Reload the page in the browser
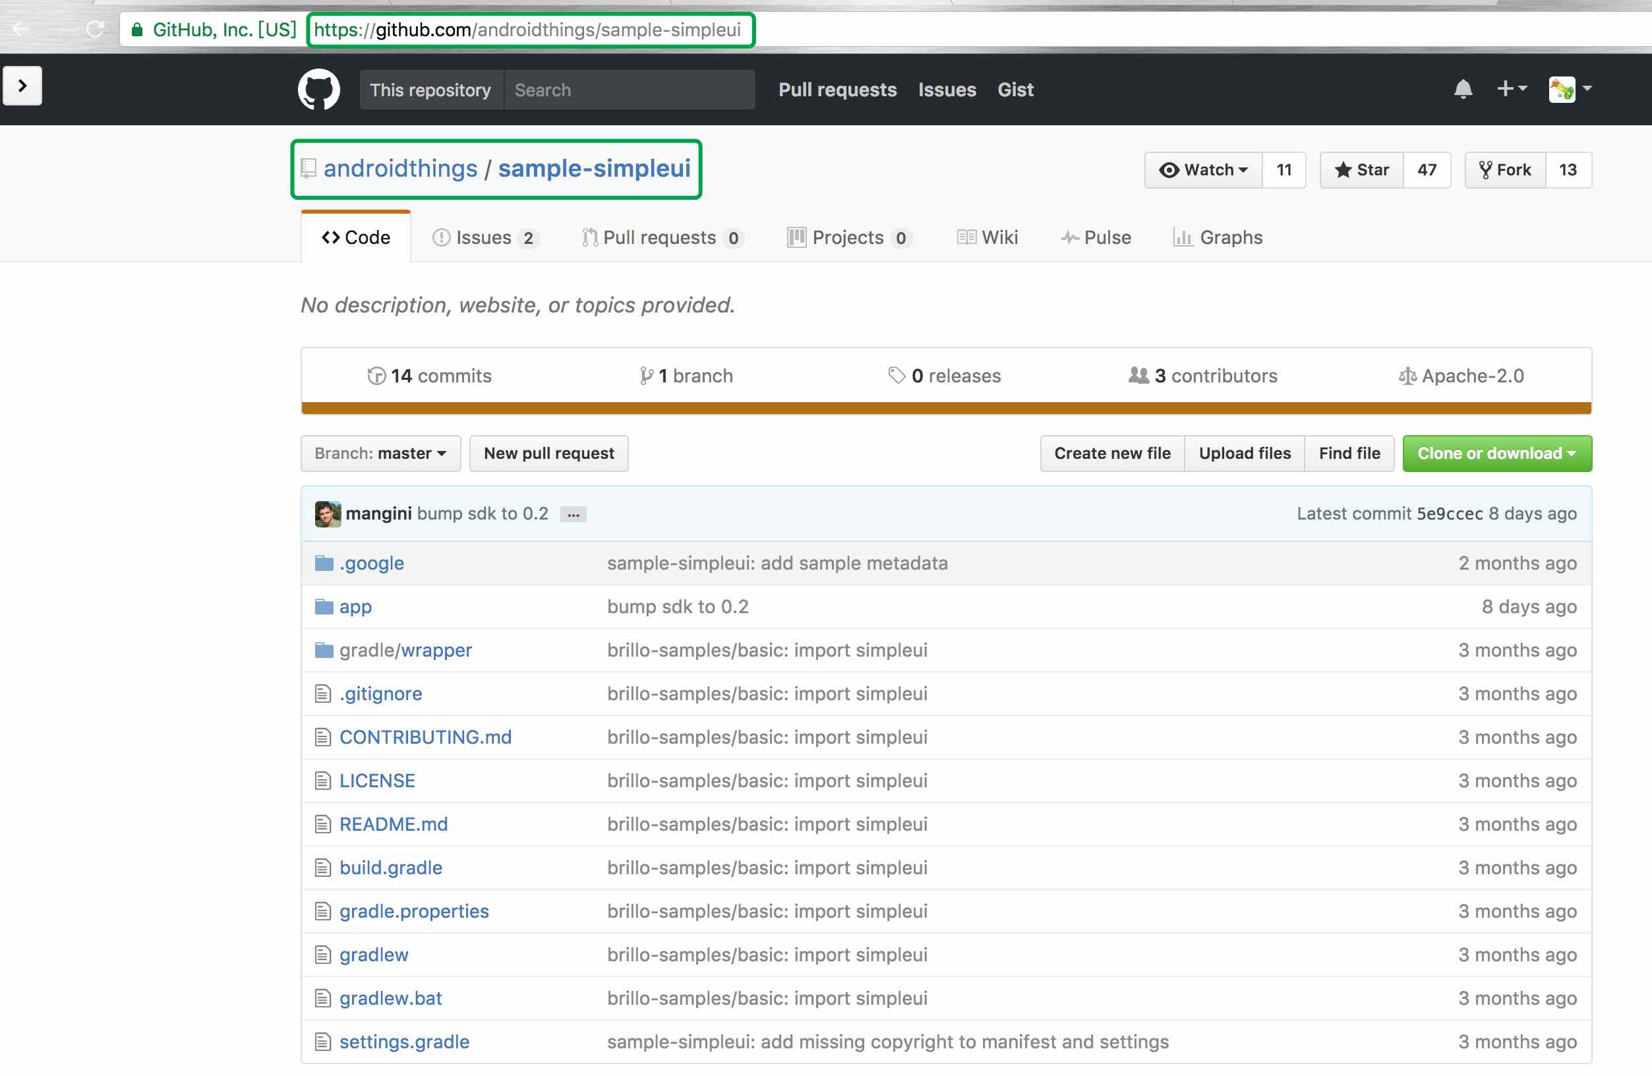Viewport: 1652px width, 1076px height. [x=95, y=29]
